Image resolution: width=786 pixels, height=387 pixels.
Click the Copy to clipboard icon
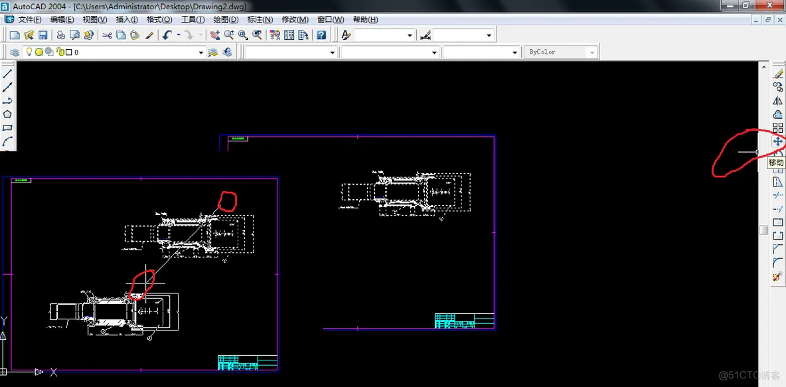[x=121, y=35]
